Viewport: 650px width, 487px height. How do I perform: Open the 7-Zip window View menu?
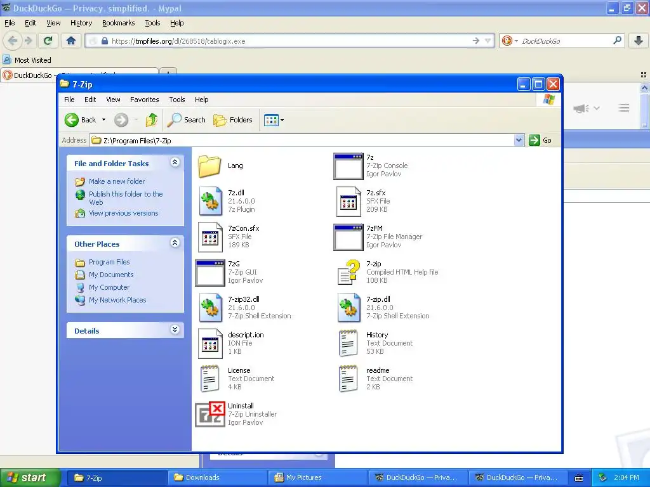point(113,100)
